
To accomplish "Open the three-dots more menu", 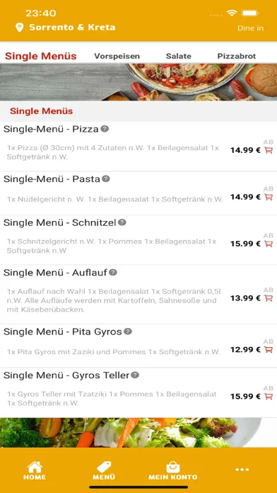I will 242,470.
